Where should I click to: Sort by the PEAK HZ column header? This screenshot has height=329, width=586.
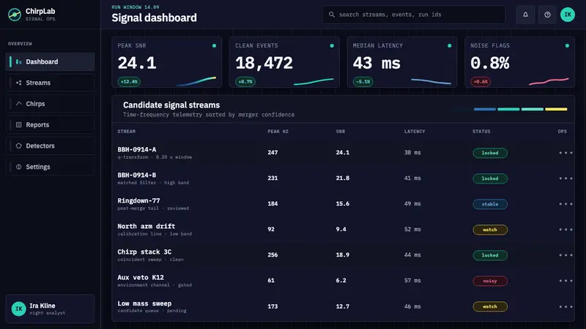coord(278,132)
